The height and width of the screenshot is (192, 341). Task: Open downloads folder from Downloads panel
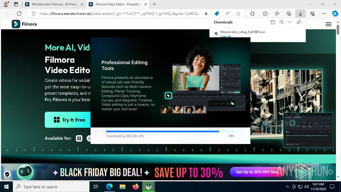point(273,22)
